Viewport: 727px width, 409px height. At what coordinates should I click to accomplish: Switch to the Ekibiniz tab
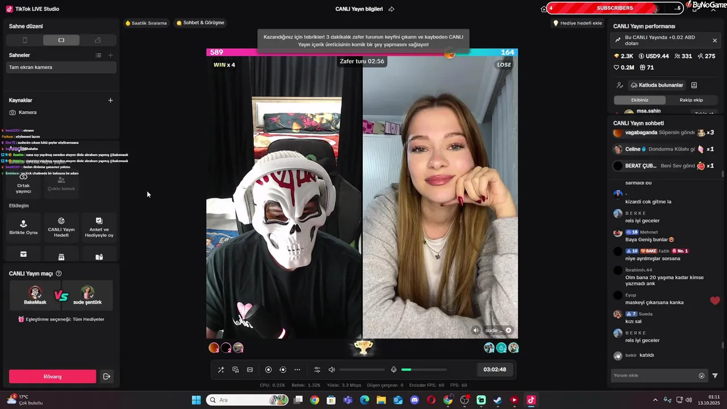coord(640,100)
